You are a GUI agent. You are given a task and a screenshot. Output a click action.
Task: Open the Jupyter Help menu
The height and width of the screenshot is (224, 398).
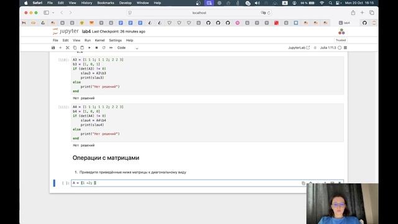pos(129,40)
